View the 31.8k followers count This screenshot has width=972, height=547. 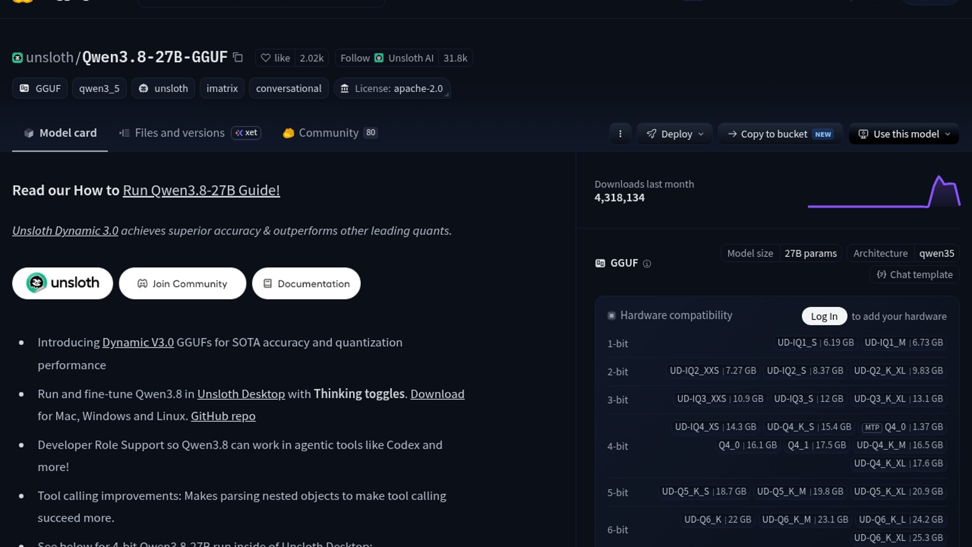[x=455, y=58]
